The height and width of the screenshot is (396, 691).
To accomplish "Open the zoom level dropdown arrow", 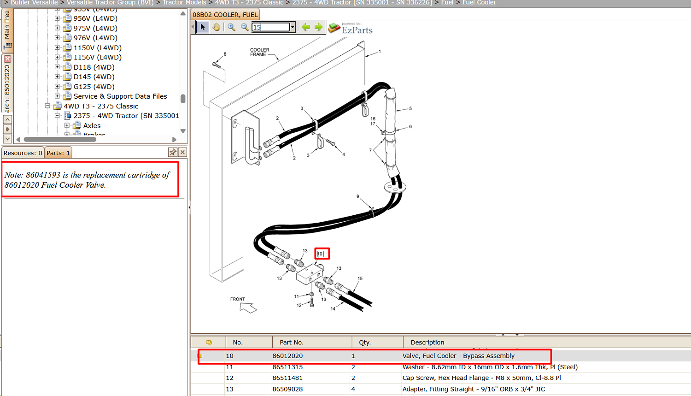I will (x=293, y=27).
